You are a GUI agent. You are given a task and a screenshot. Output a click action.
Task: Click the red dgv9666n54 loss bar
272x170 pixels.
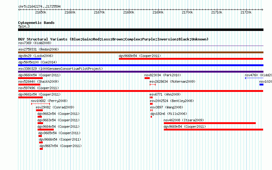pyautogui.click(x=41, y=142)
